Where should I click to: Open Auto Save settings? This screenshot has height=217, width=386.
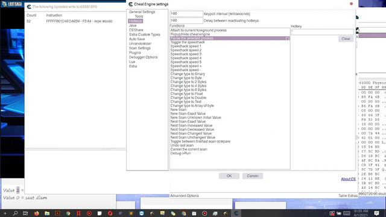[137, 39]
